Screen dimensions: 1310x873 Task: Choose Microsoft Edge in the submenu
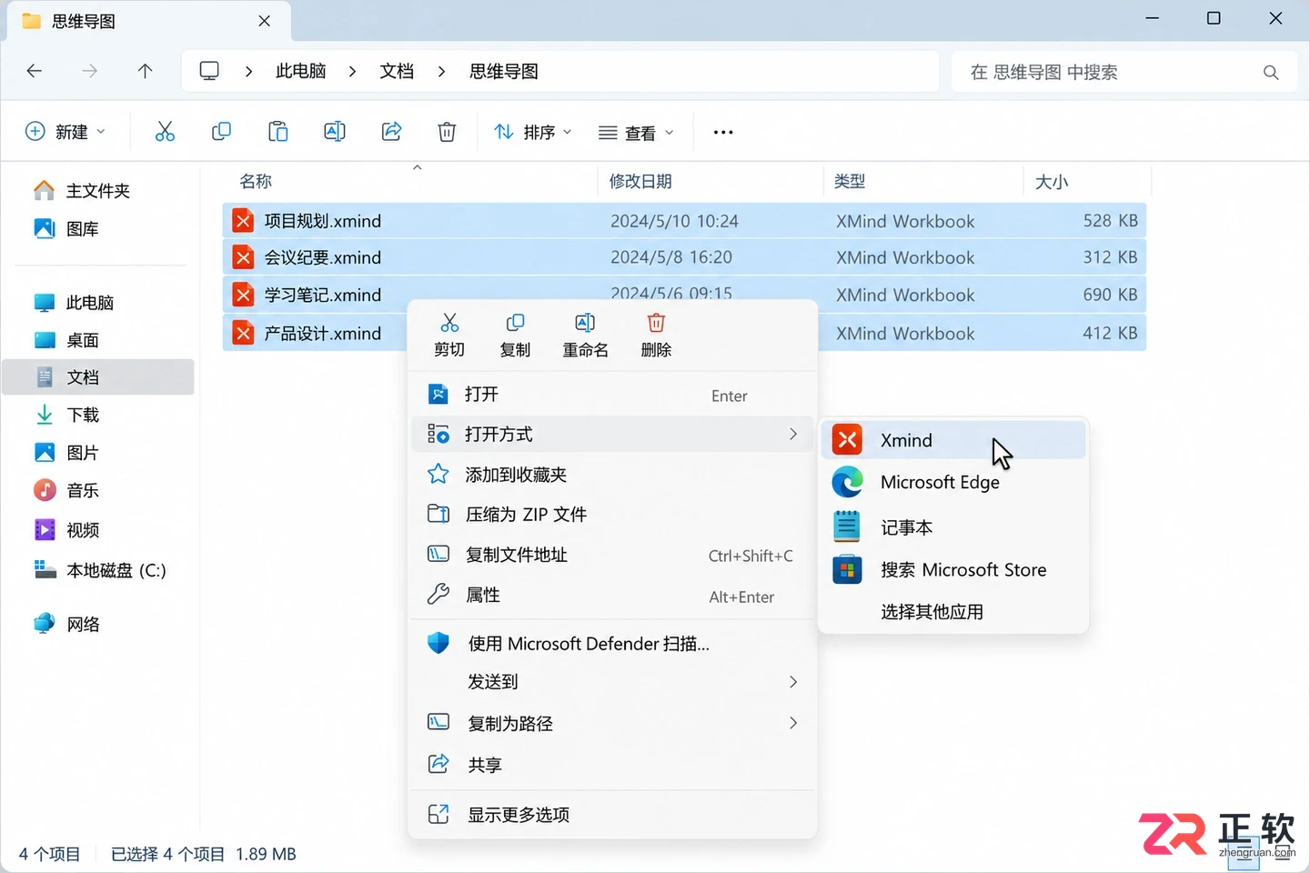tap(952, 482)
